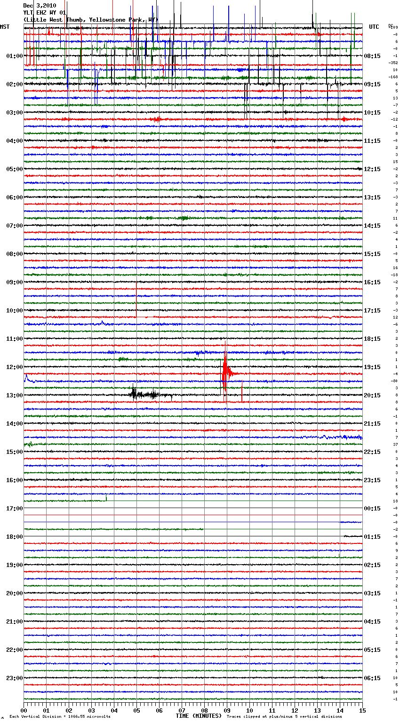Click the vertical division microvolts scale note
Image resolution: width=400 pixels, height=723 pixels.
click(60, 716)
